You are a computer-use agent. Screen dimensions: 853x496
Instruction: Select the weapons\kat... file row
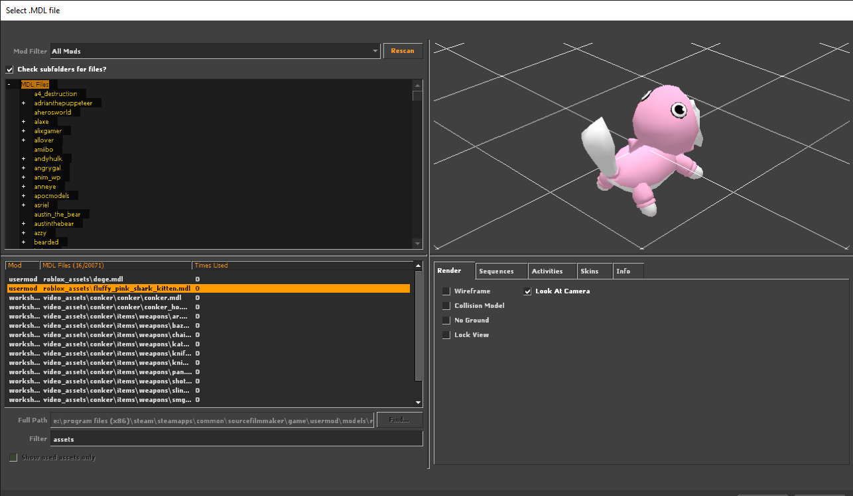click(208, 344)
